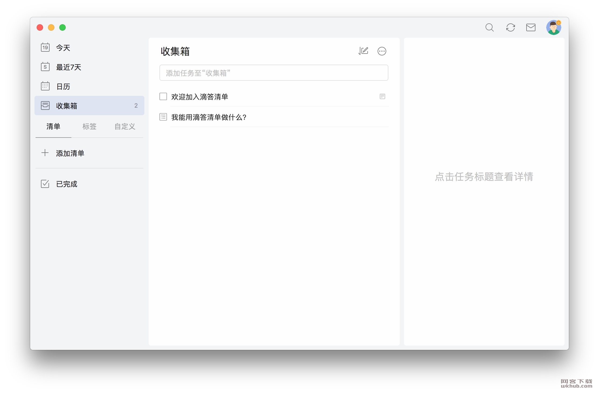
Task: Click the green fullscreen window button
Action: (x=62, y=27)
